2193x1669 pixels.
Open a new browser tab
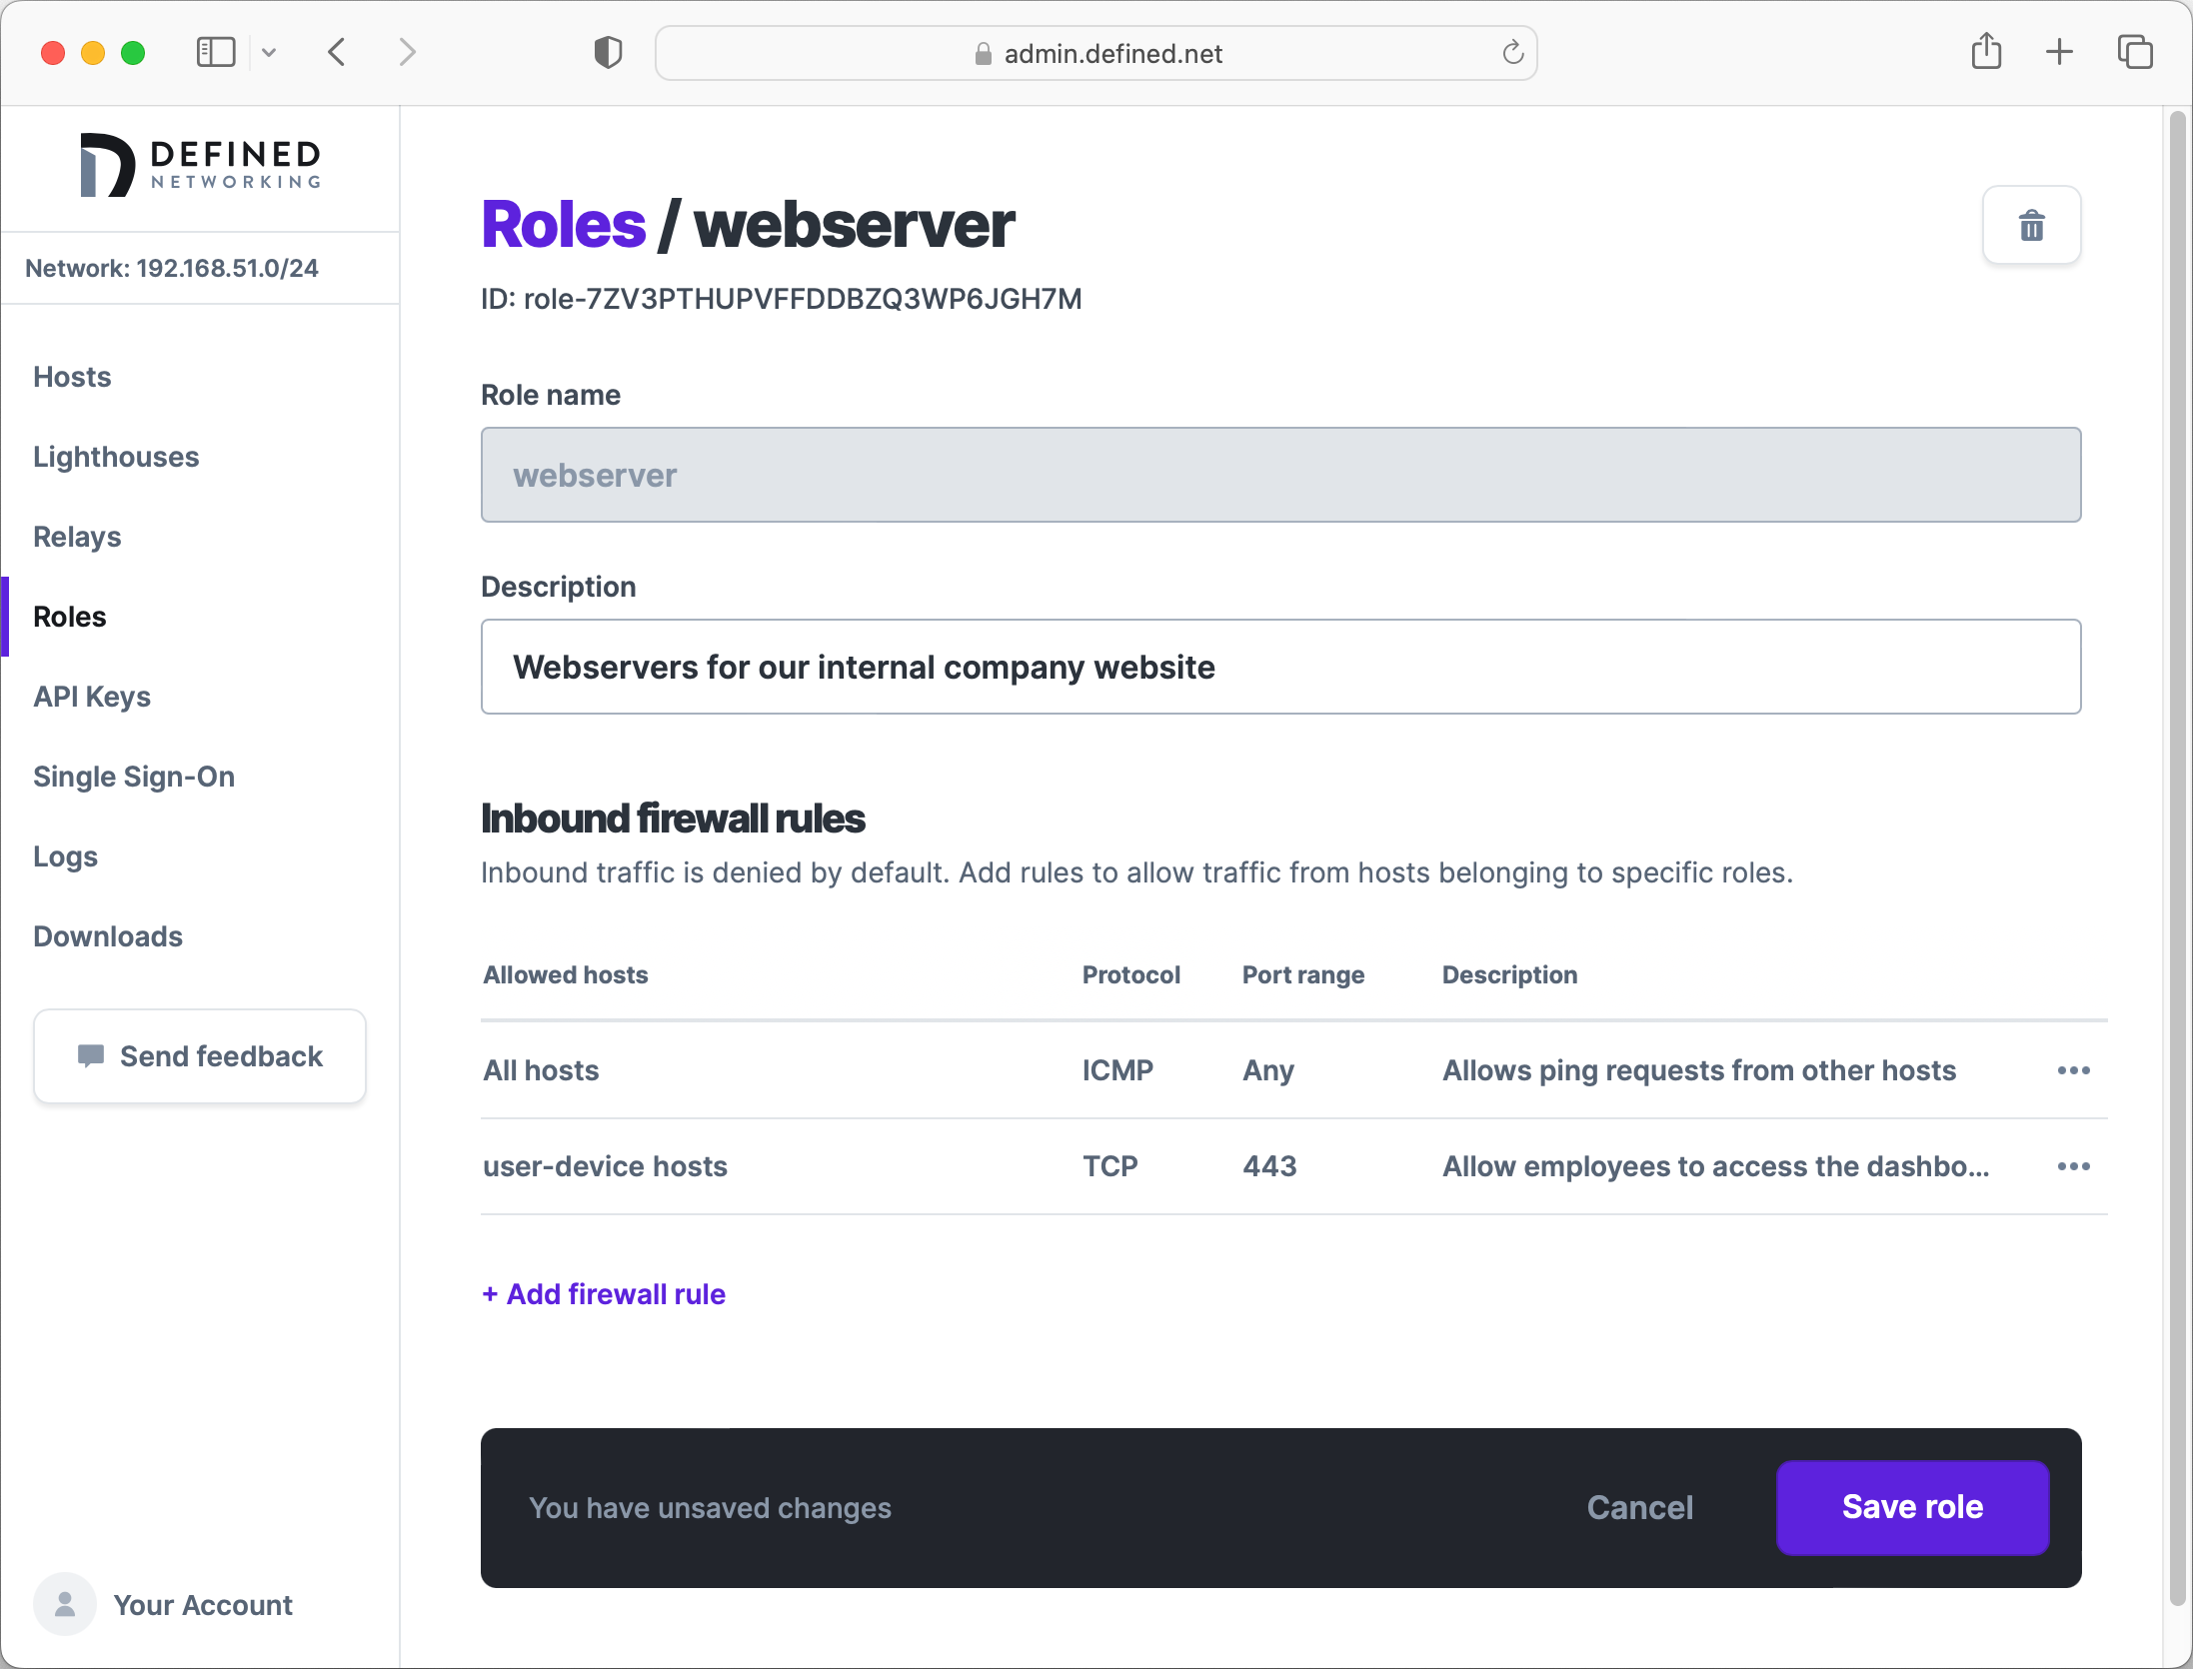pyautogui.click(x=2060, y=52)
